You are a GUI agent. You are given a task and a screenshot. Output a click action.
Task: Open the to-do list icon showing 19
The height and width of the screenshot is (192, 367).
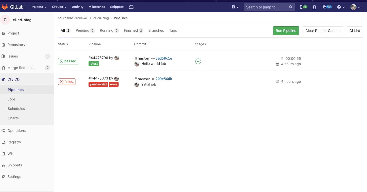(x=327, y=7)
